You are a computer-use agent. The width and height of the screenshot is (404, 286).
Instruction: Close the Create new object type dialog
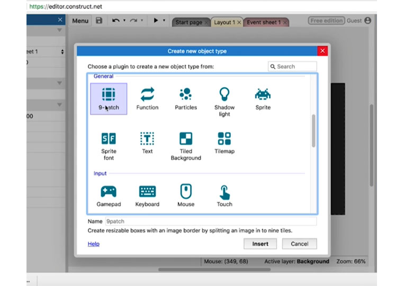pos(322,51)
